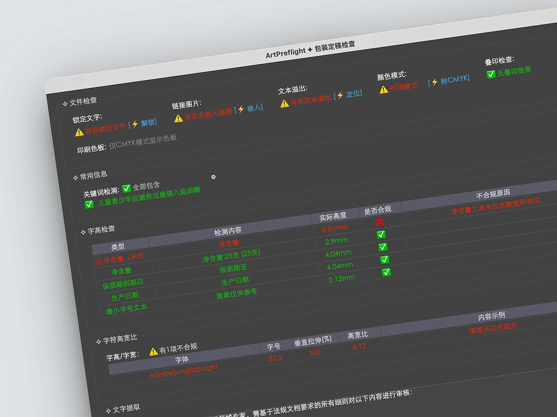557x417 pixels.
Task: Click the lightning icon before 转CMYK
Action: coord(434,82)
